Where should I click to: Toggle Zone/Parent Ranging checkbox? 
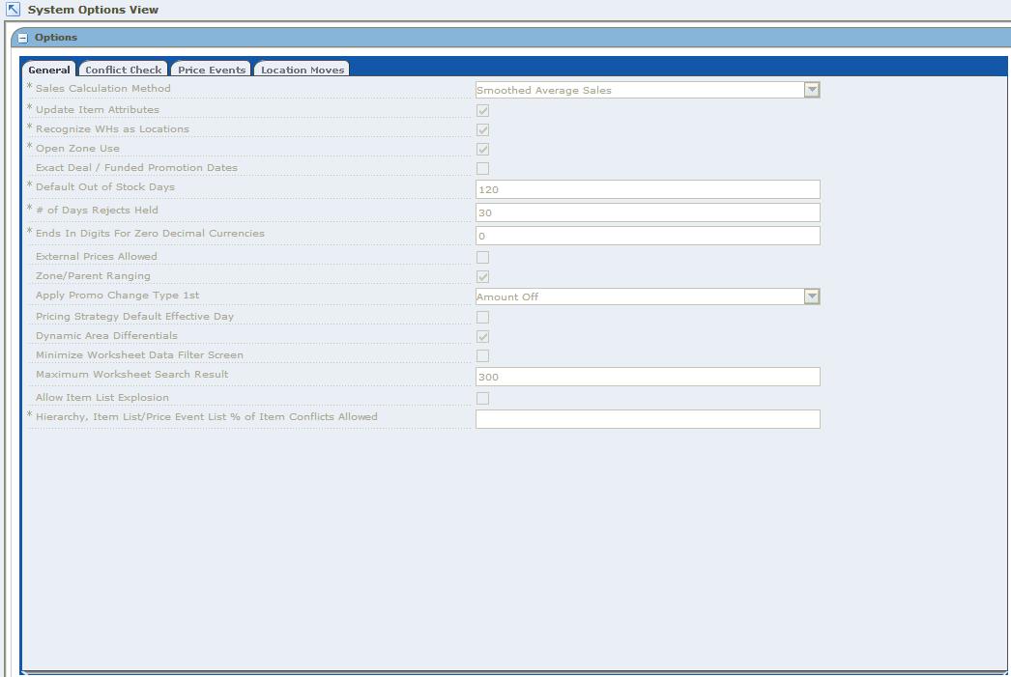(482, 277)
